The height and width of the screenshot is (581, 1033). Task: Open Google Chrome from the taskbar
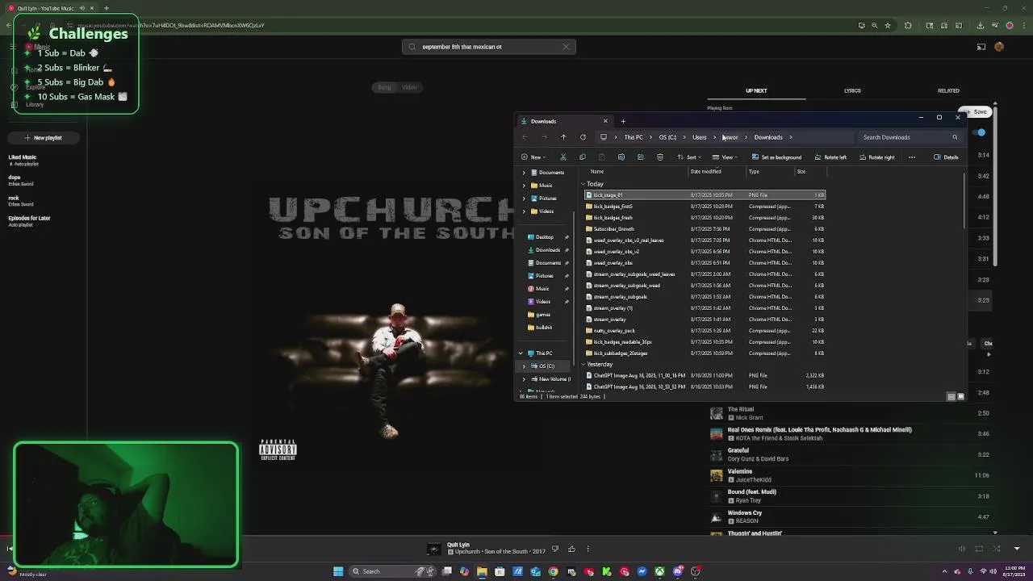[x=553, y=571]
